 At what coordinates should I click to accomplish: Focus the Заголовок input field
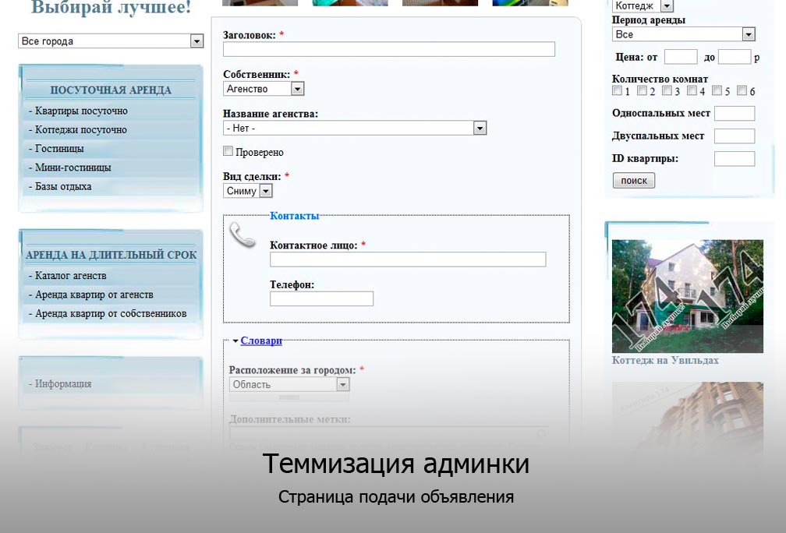[x=389, y=49]
